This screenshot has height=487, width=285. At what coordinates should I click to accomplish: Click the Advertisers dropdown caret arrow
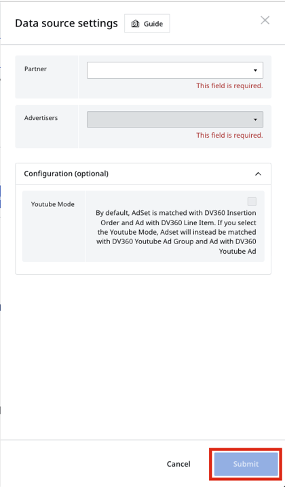point(255,119)
